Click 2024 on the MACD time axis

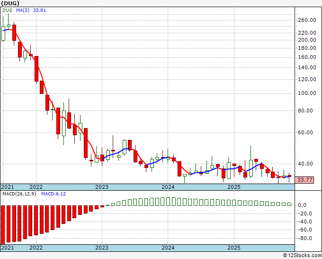click(x=168, y=248)
